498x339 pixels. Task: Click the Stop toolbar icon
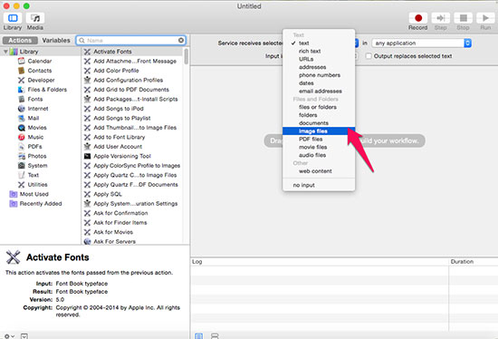[x=463, y=18]
